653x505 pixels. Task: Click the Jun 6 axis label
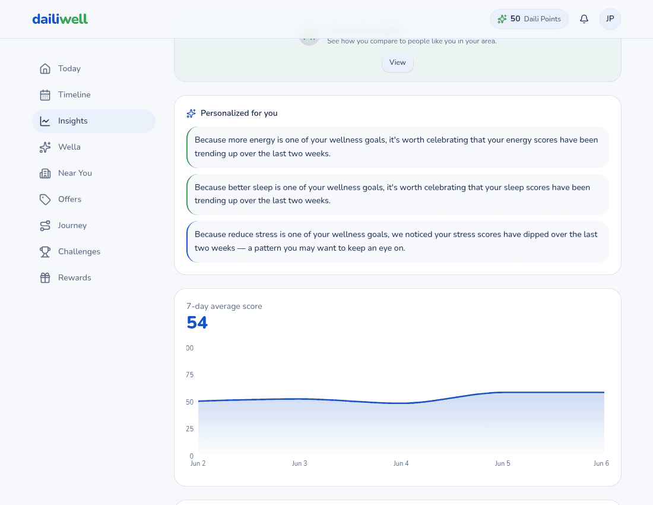tap(601, 463)
